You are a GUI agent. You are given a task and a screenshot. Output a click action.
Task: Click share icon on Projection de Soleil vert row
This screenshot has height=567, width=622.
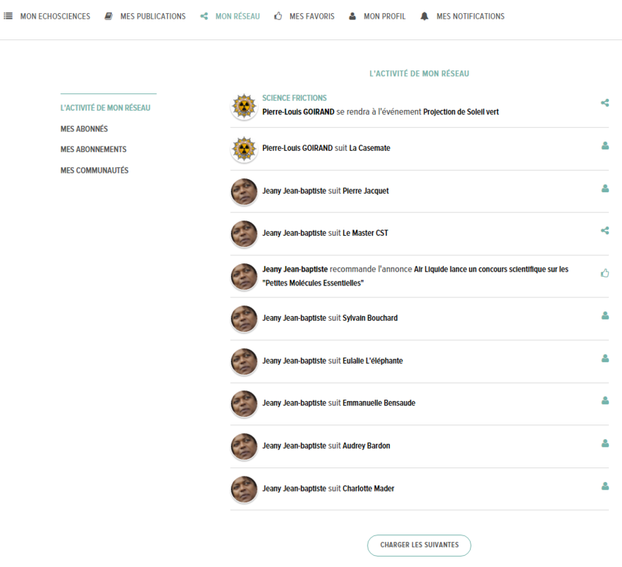605,103
